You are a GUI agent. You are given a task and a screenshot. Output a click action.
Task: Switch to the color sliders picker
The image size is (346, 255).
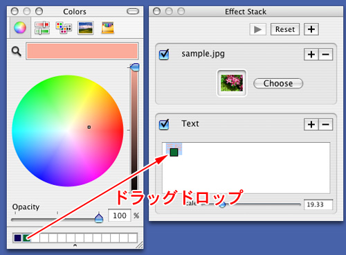pyautogui.click(x=42, y=28)
